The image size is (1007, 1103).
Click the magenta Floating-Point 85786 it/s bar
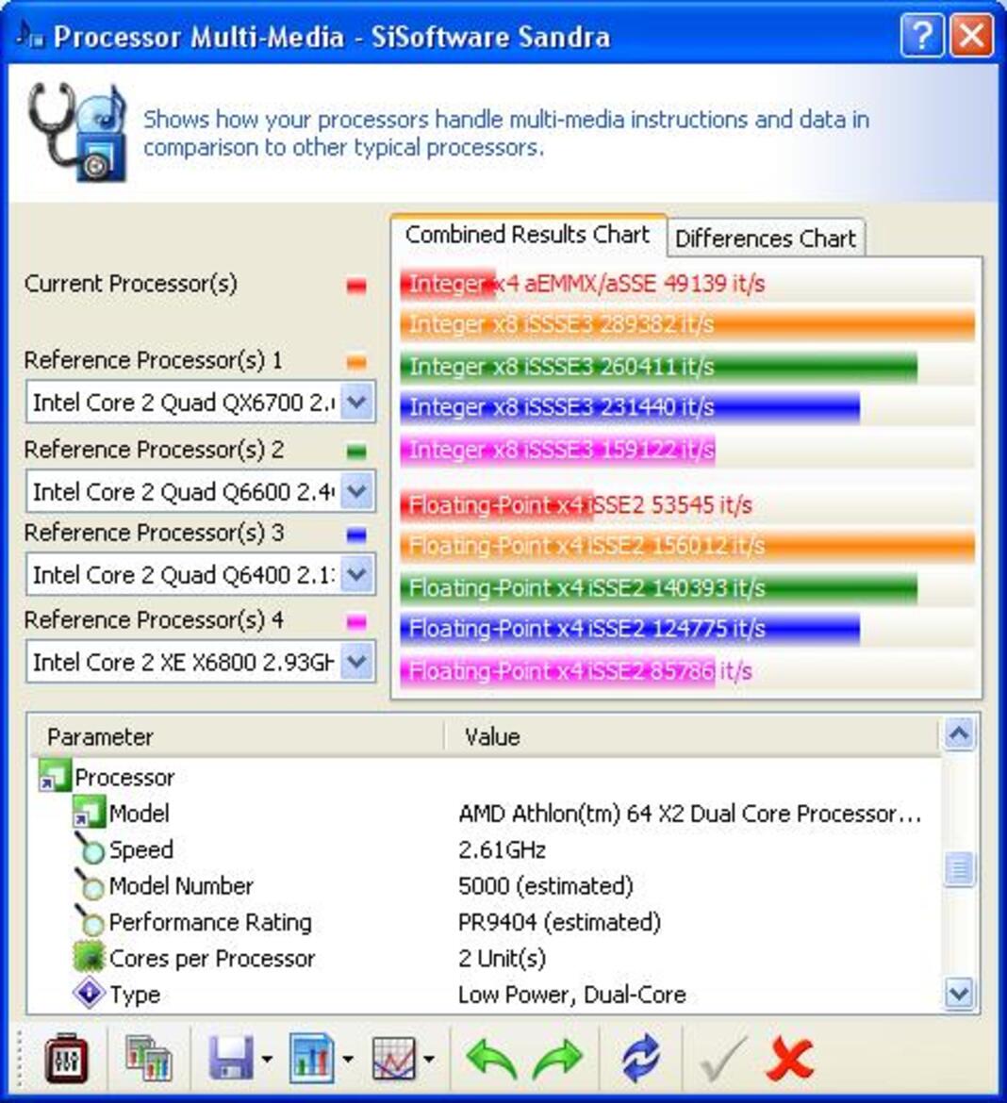pyautogui.click(x=557, y=671)
